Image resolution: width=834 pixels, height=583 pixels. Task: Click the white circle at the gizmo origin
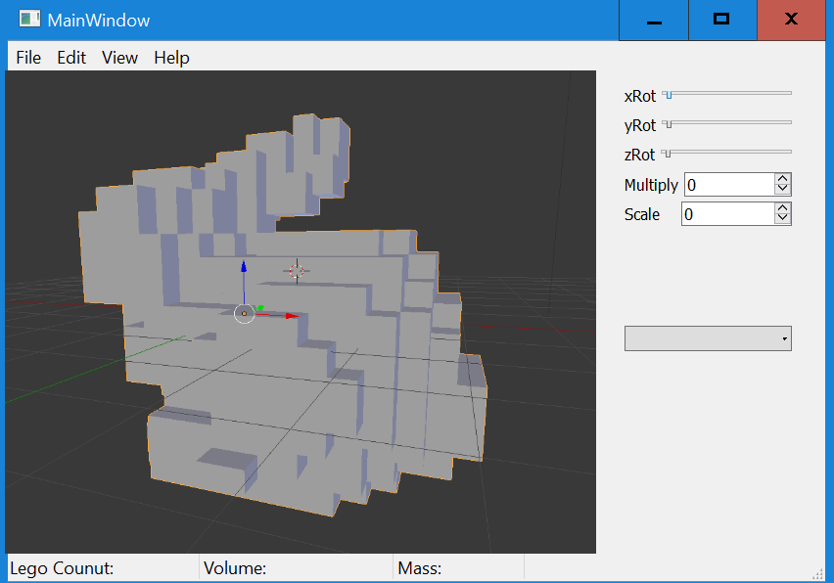point(244,314)
